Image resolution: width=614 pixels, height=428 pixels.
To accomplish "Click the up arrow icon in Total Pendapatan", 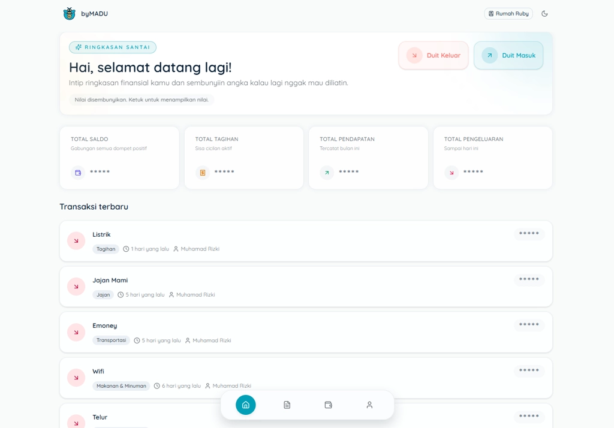I will click(327, 173).
